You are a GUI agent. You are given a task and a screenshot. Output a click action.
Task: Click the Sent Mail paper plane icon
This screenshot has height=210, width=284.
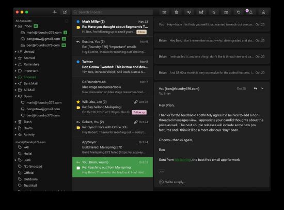pyautogui.click(x=20, y=83)
